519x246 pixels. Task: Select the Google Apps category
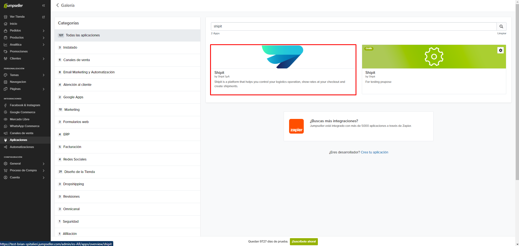click(127, 97)
